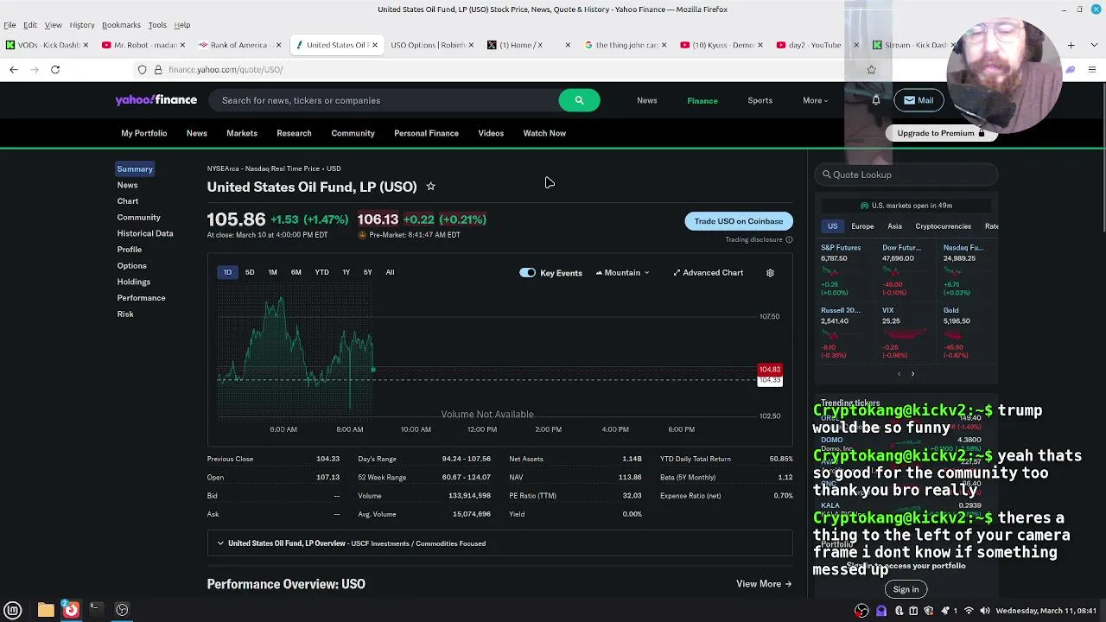The image size is (1106, 622).
Task: Open the Gold market card
Action: tap(968, 333)
